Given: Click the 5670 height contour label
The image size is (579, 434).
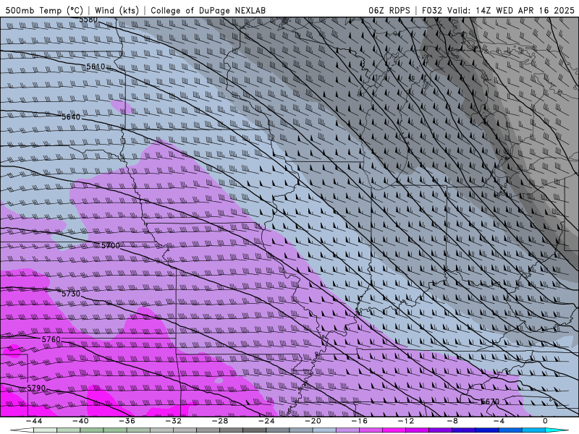Looking at the screenshot, I should click(490, 401).
